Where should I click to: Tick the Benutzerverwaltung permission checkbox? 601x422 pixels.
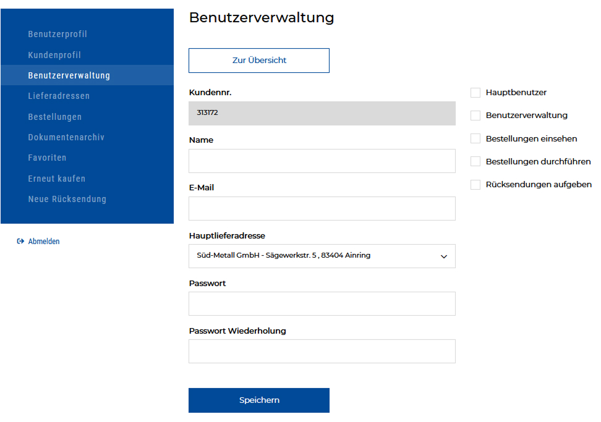(x=475, y=116)
